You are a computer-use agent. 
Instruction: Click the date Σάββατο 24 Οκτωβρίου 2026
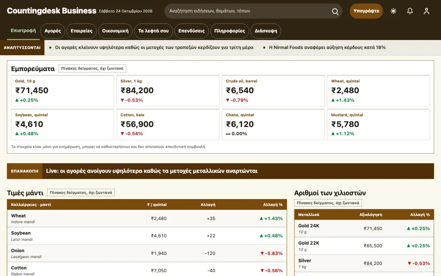(x=126, y=11)
